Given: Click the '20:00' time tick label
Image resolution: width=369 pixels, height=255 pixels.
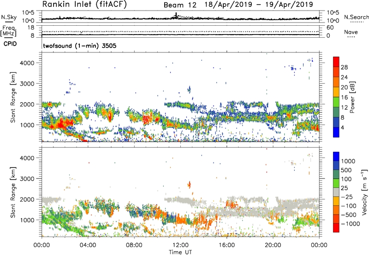Looking at the screenshot, I should tap(273, 245).
